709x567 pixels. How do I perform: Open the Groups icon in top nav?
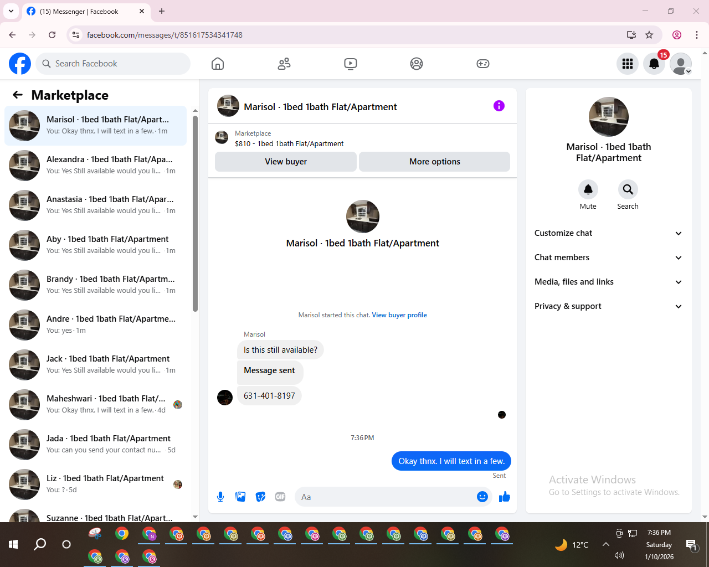coord(417,64)
